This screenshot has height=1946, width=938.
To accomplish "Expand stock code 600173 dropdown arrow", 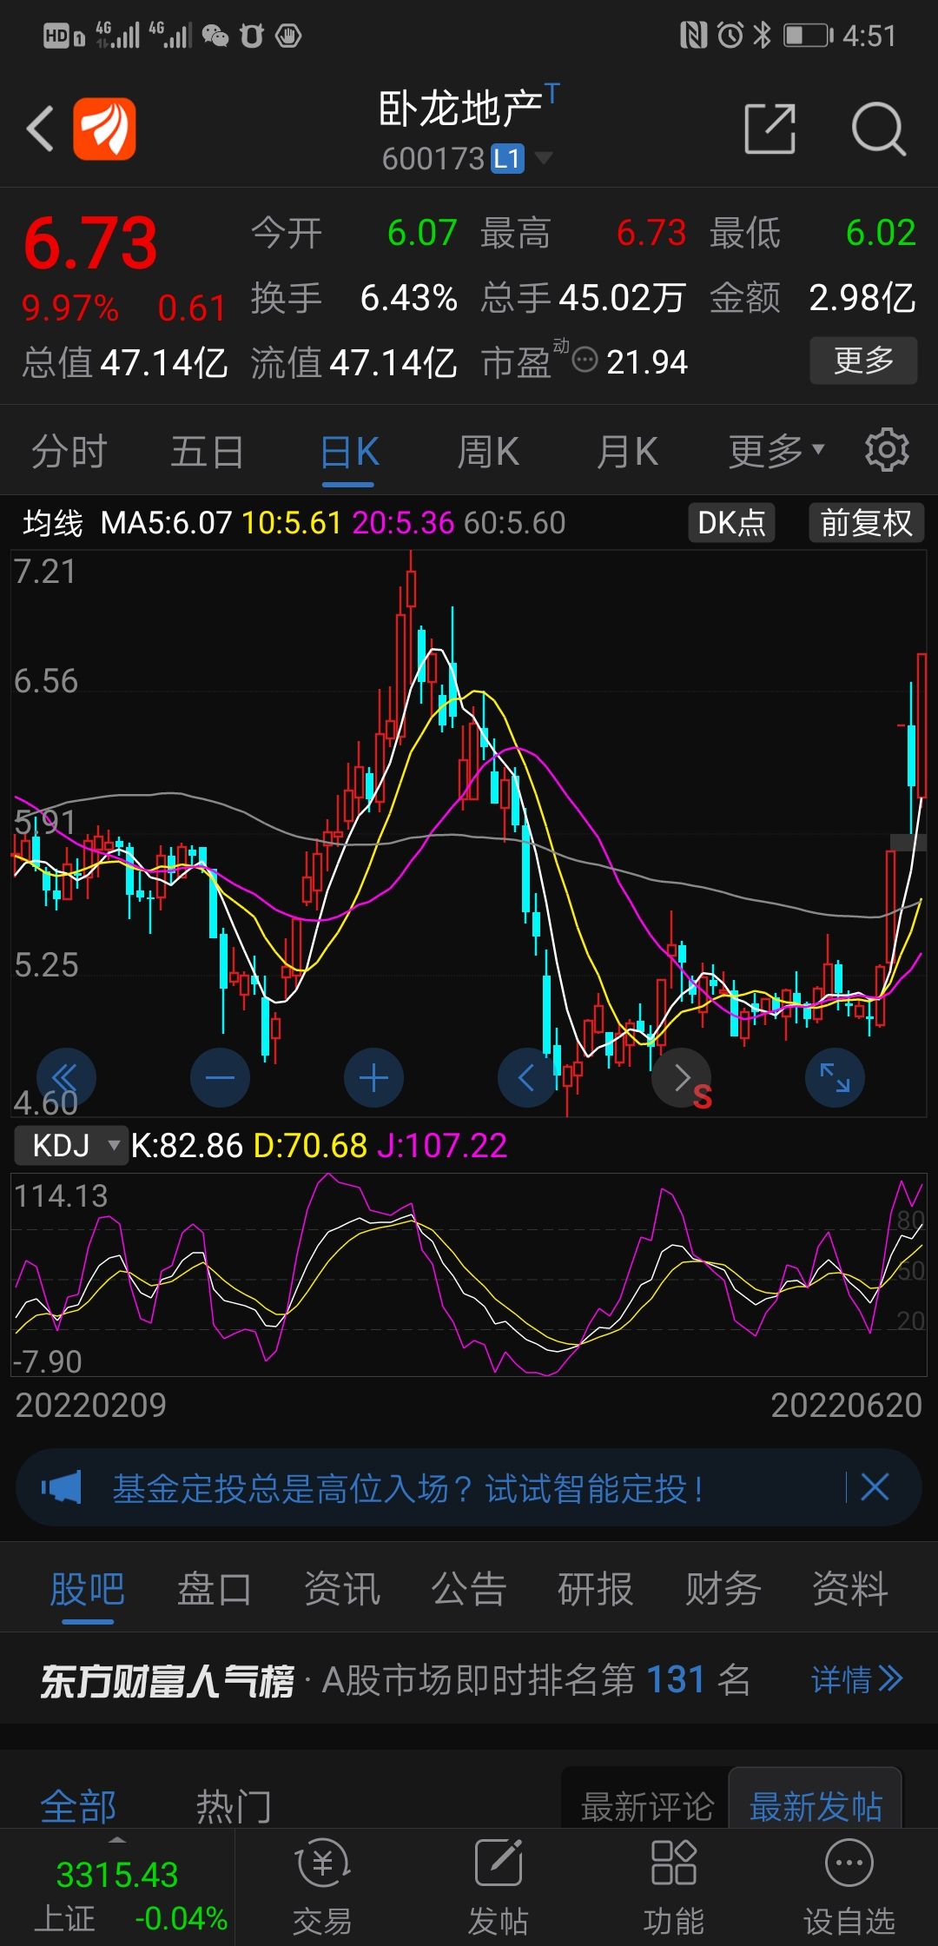I will [544, 158].
